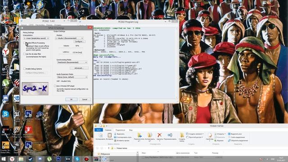Click Вставить ярлык in the ribbon
Screen dimensions: 288x162
coord(121,141)
